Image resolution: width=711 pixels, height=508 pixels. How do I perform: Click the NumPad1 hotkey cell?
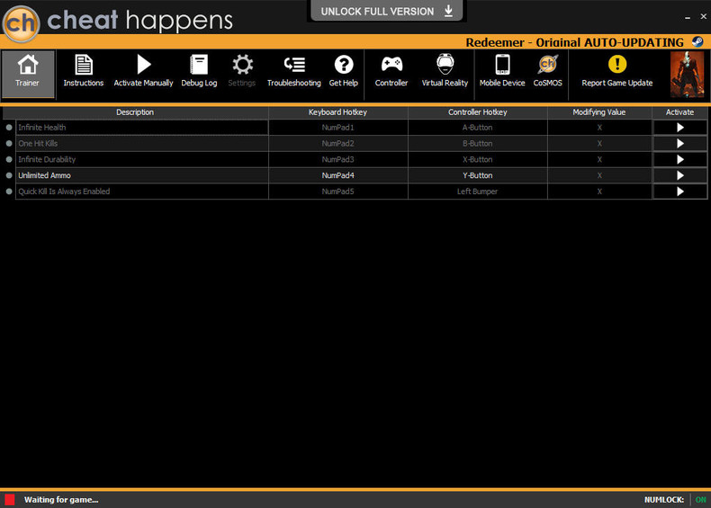(337, 128)
